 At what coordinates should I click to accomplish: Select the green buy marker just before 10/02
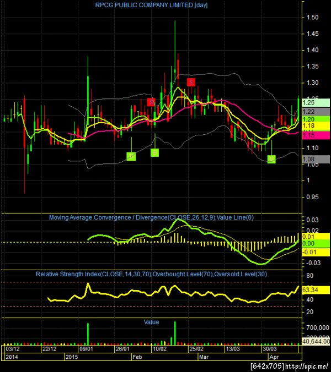[155, 152]
